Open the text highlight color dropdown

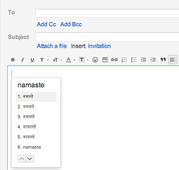tap(84, 60)
